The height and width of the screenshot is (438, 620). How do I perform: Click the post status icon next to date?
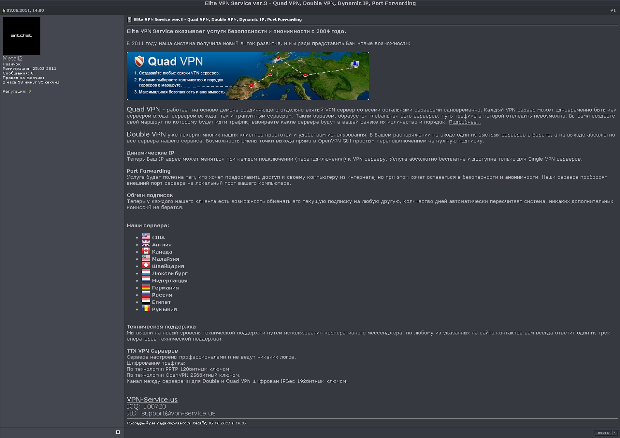pyautogui.click(x=4, y=10)
